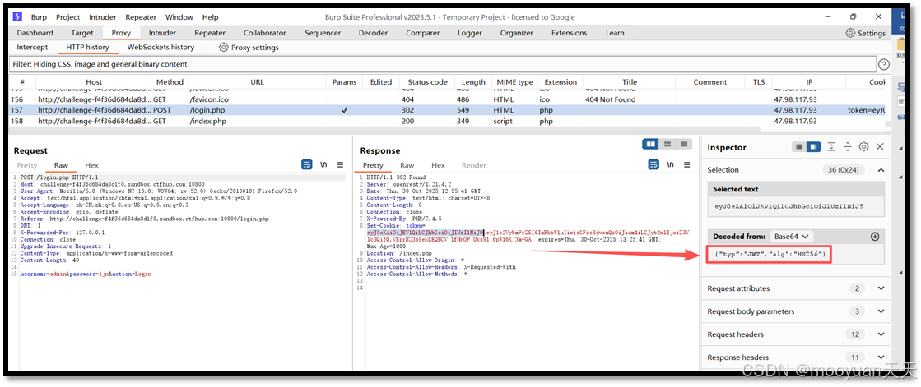Collapse all Inspector sections icon

point(848,146)
